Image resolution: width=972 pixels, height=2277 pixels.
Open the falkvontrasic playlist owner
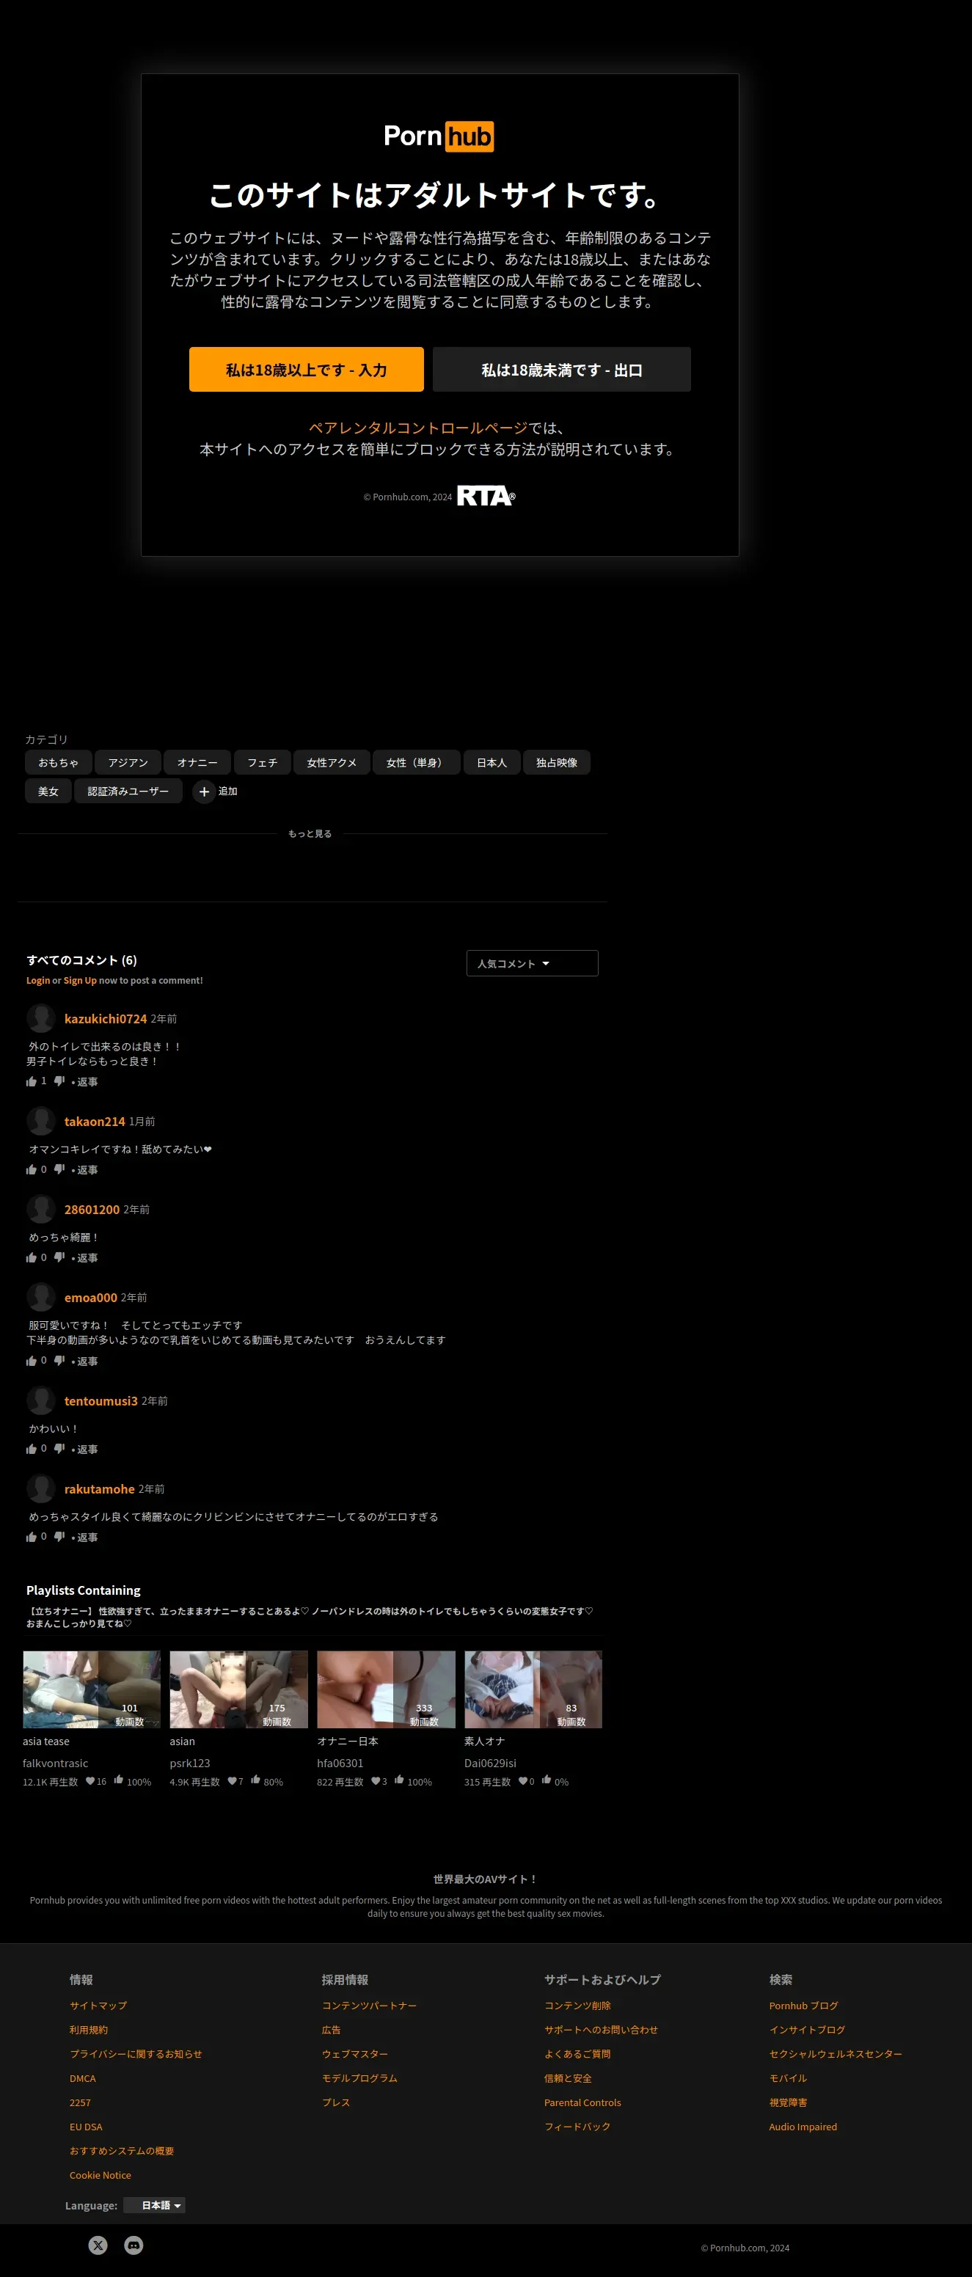pyautogui.click(x=56, y=1763)
